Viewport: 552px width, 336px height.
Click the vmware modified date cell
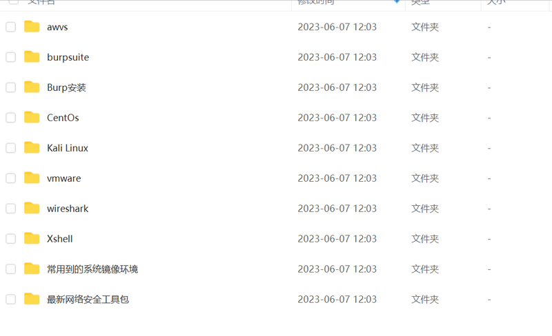point(337,178)
